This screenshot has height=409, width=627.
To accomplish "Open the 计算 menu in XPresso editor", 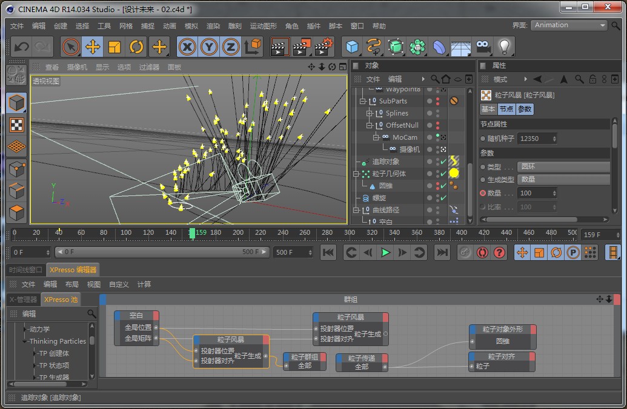I will (x=144, y=284).
